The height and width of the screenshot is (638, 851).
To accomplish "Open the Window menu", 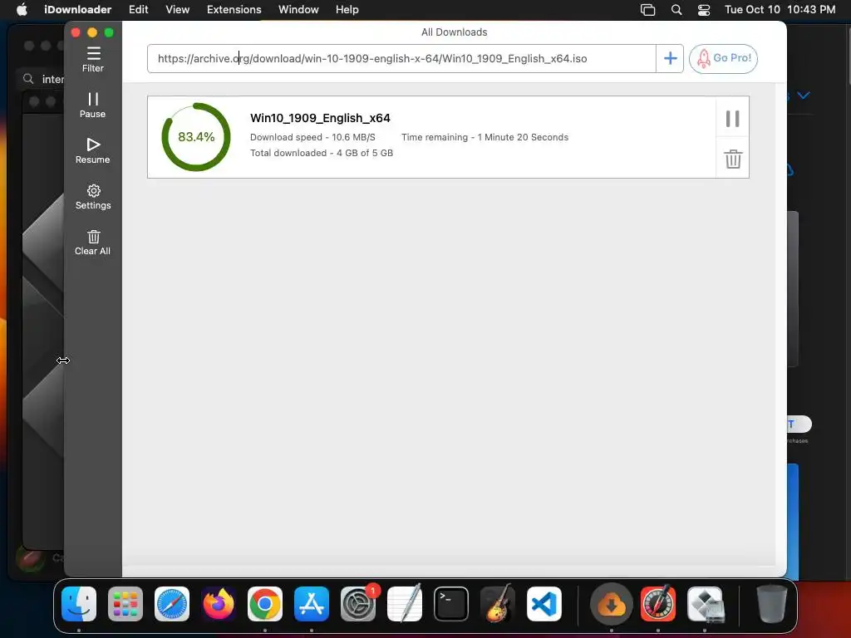I will (x=298, y=10).
